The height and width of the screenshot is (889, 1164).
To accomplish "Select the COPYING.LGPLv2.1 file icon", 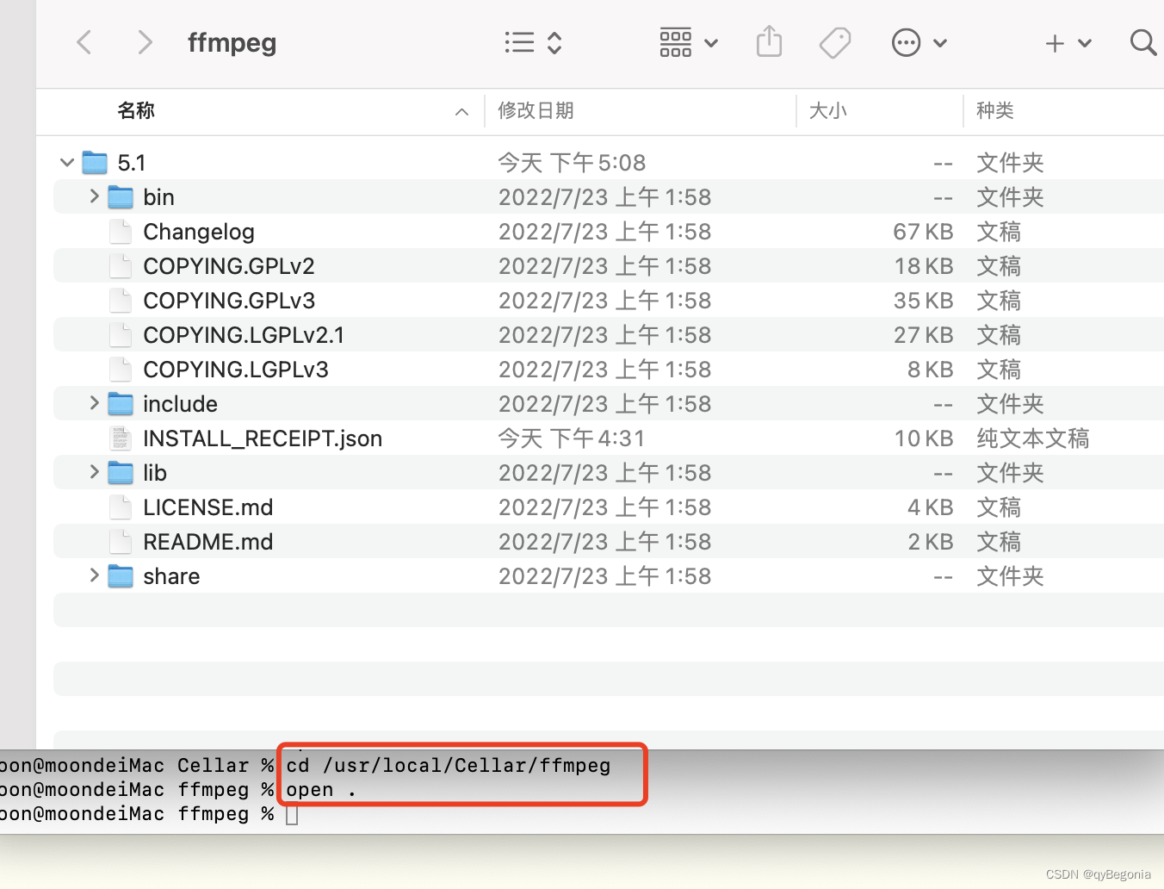I will [121, 335].
